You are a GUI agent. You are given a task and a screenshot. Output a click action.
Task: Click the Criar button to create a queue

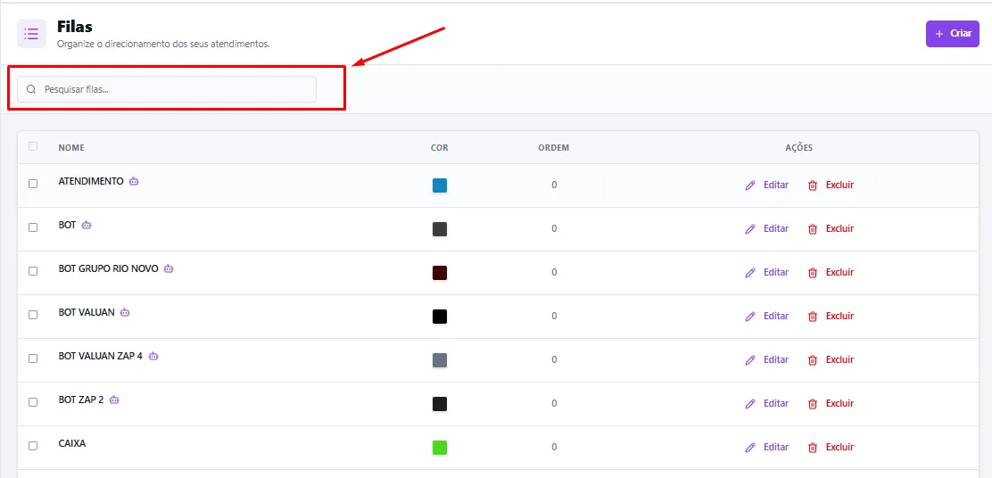(x=952, y=34)
